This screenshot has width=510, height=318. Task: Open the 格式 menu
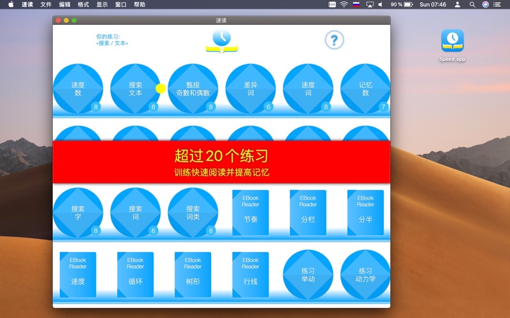84,4
